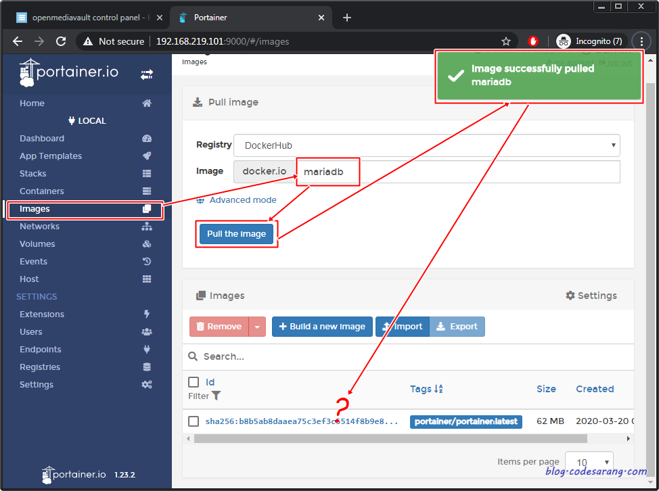The width and height of the screenshot is (659, 491).
Task: Click the portainer.io logo at top
Action: point(69,72)
